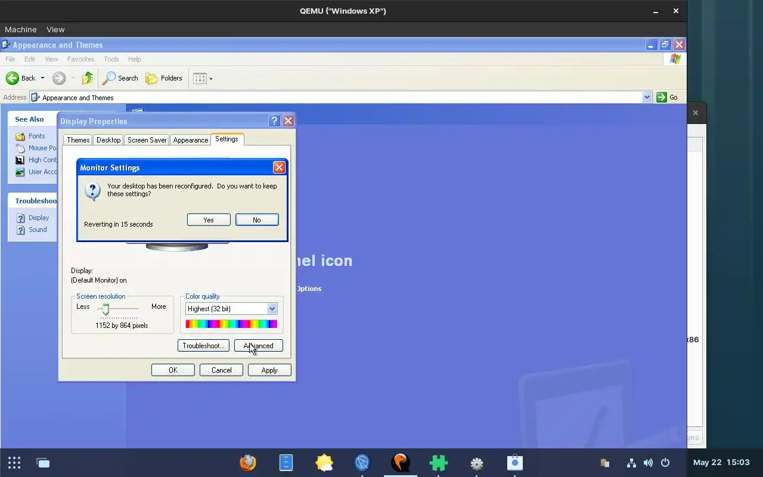Viewport: 763px width, 477px height.
Task: Click the workspace overview icon in taskbar
Action: tap(43, 463)
